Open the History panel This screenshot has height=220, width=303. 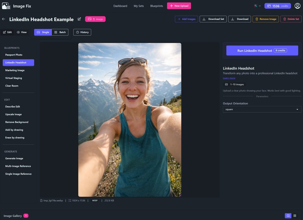[82, 32]
